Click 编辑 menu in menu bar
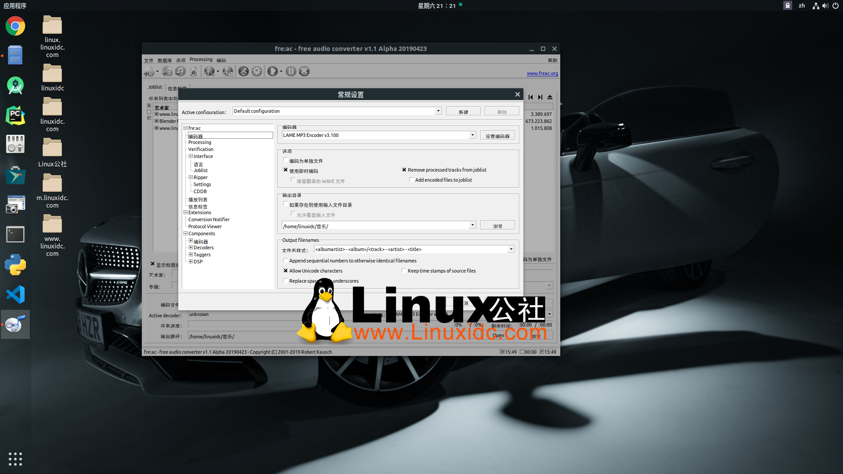Screen dimensions: 843x474 point(220,59)
